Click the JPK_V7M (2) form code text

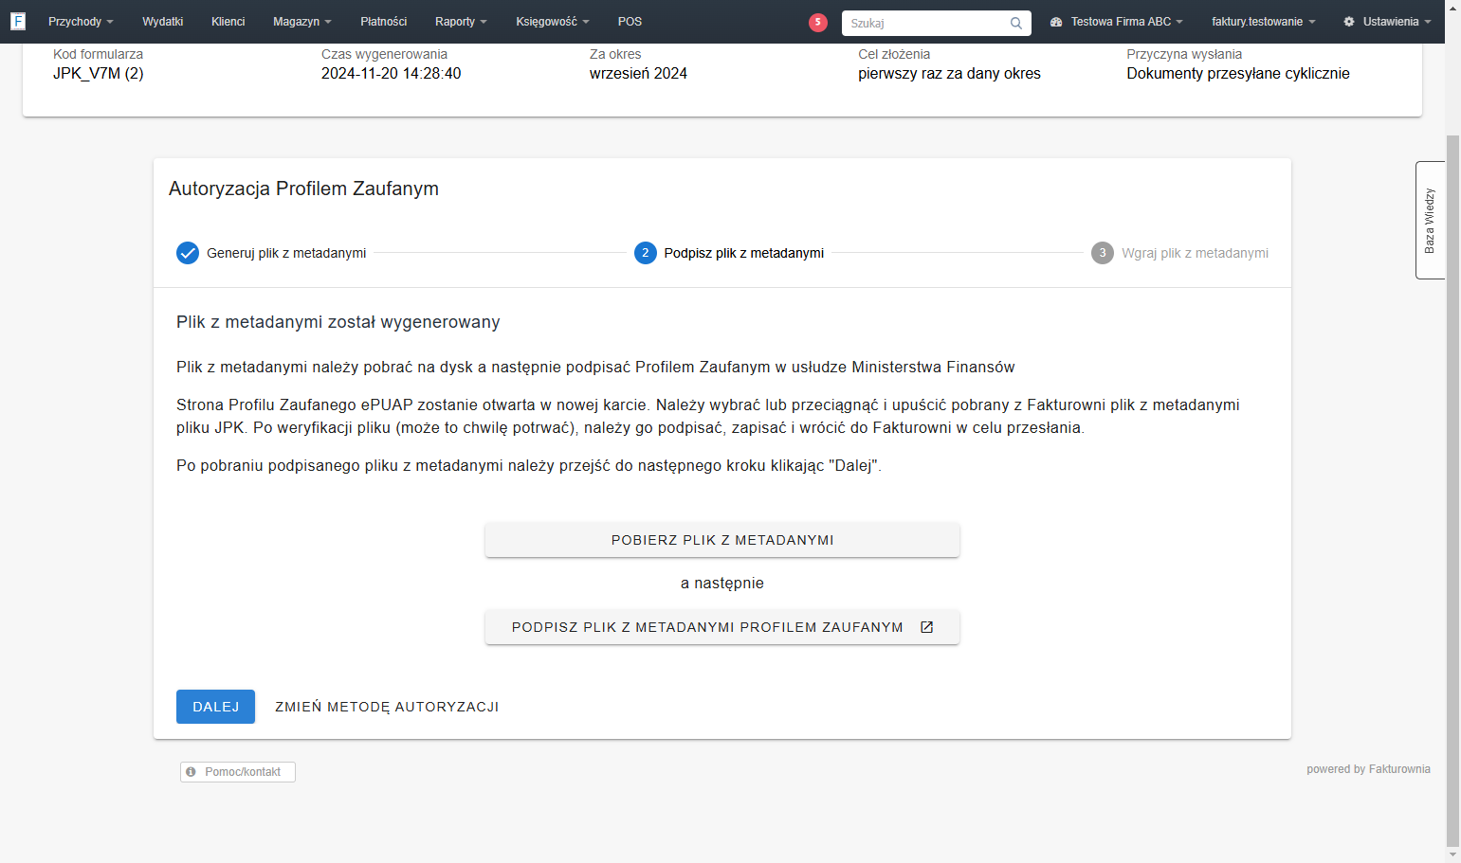coord(99,74)
